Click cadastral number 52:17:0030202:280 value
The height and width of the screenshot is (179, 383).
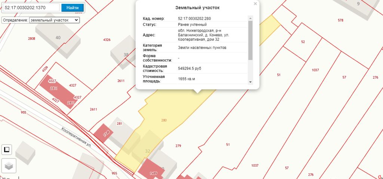(194, 19)
